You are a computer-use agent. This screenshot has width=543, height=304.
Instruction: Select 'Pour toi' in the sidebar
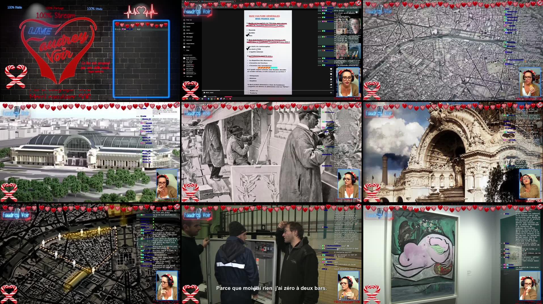[x=188, y=20]
